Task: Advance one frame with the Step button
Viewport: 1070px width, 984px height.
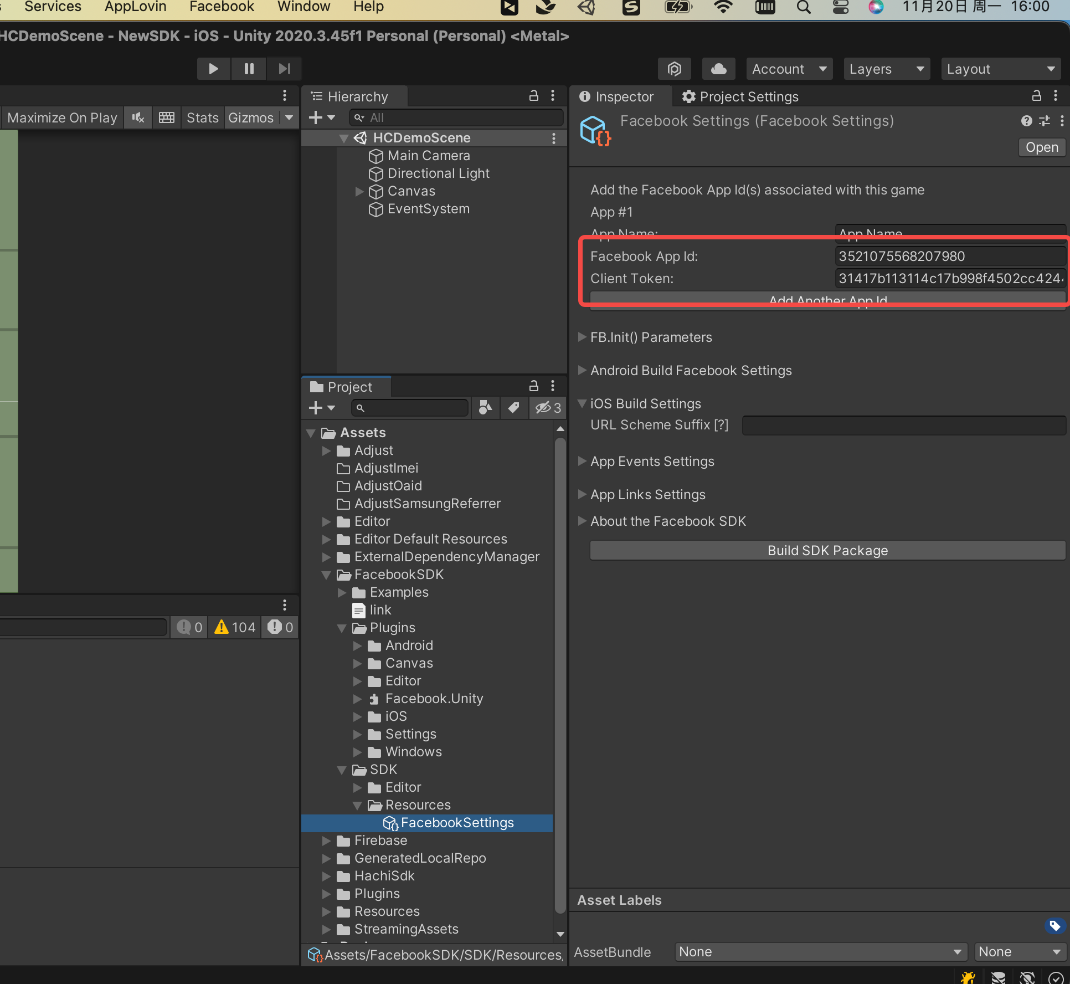Action: [284, 69]
